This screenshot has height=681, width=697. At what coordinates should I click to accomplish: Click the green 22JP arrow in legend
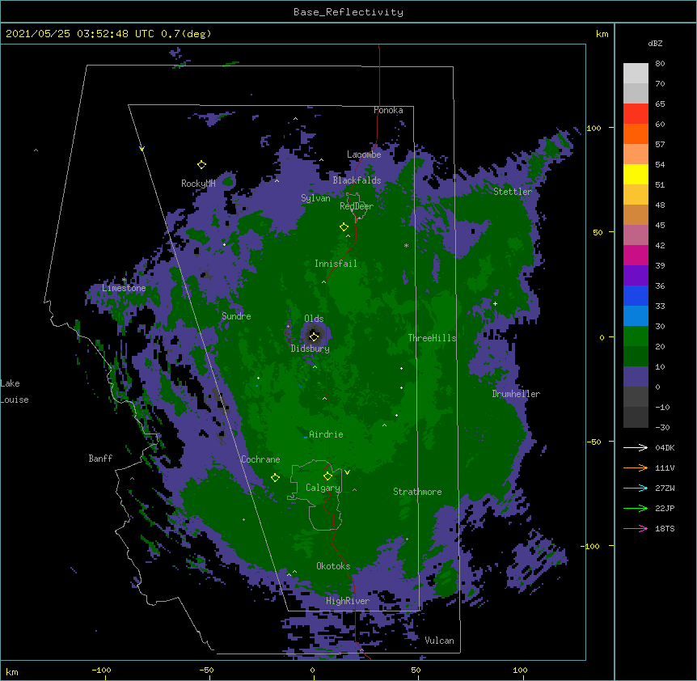coord(636,508)
